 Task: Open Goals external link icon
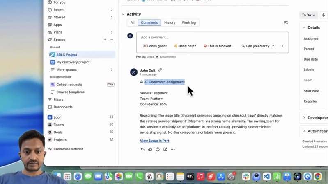point(112,132)
